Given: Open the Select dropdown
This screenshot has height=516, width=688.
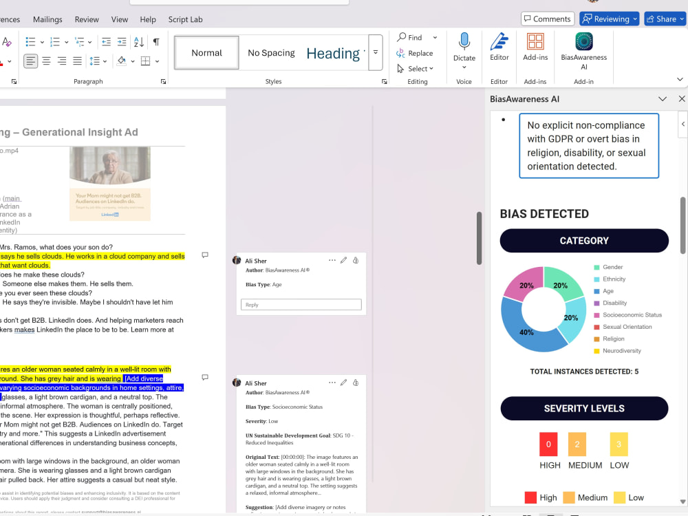Looking at the screenshot, I should coord(415,68).
